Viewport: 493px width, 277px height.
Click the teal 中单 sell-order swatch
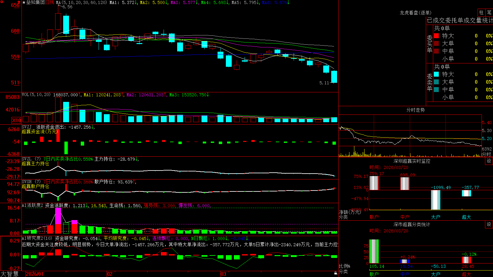(436, 90)
